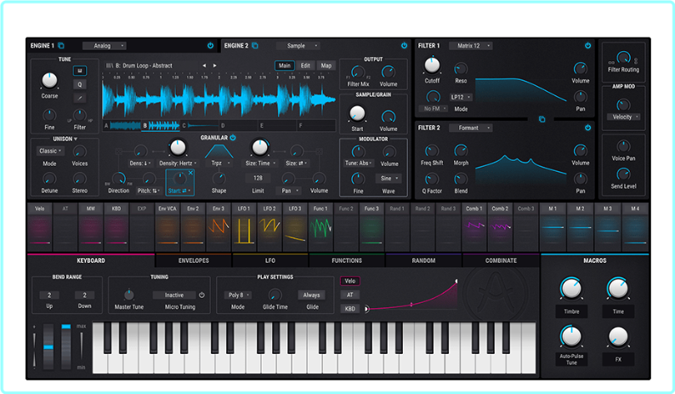Expand the Amp Mod Velocity dropdown
The height and width of the screenshot is (394, 675).
tap(623, 117)
